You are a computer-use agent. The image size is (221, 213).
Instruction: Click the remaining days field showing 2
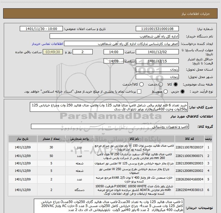click(83, 52)
